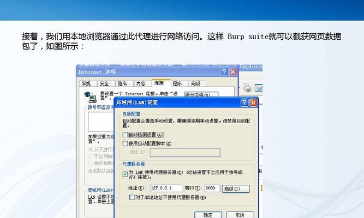Click the Internet Options help icon
This screenshot has height=218, width=364.
[224, 72]
